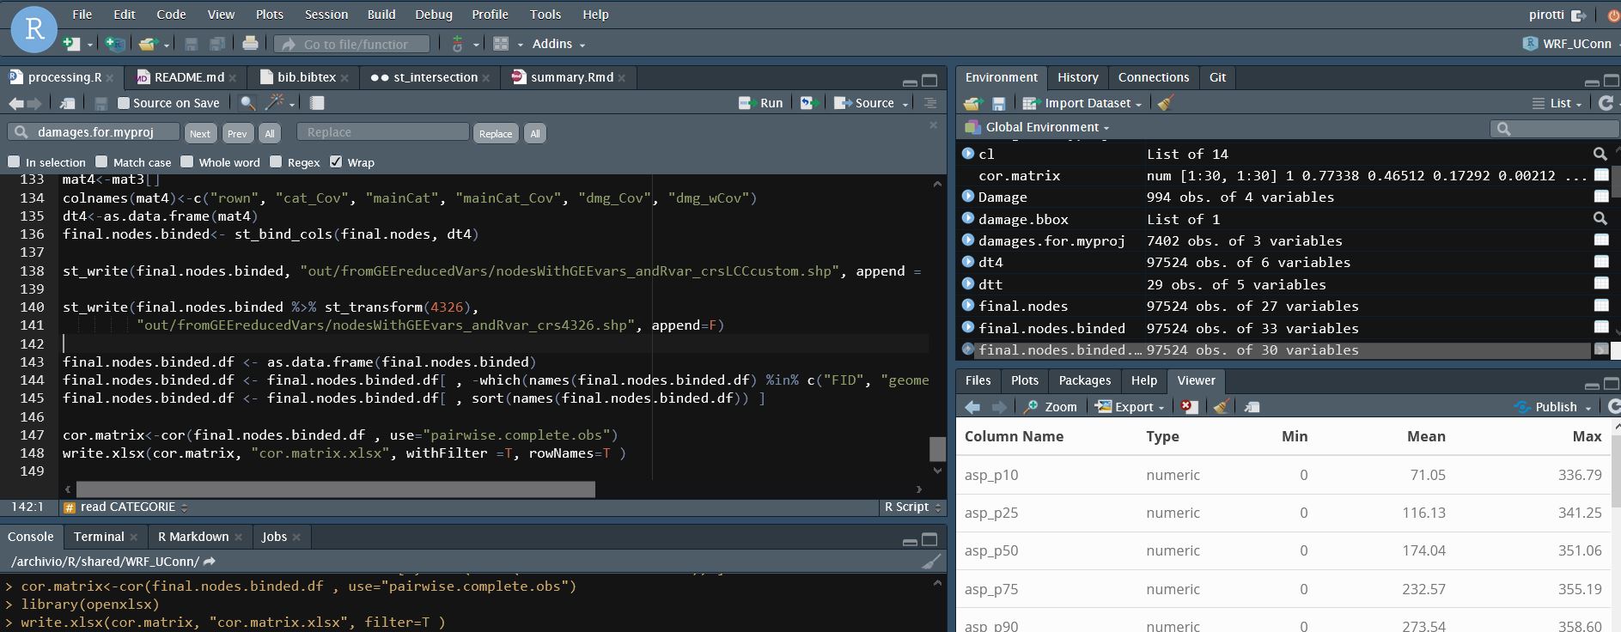The image size is (1621, 632).
Task: Click Prev in find bar
Action: tap(237, 133)
